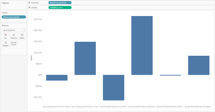Screen dimensions: 215x112
Task: Select the R$500 axis label
Action: coord(39,64)
